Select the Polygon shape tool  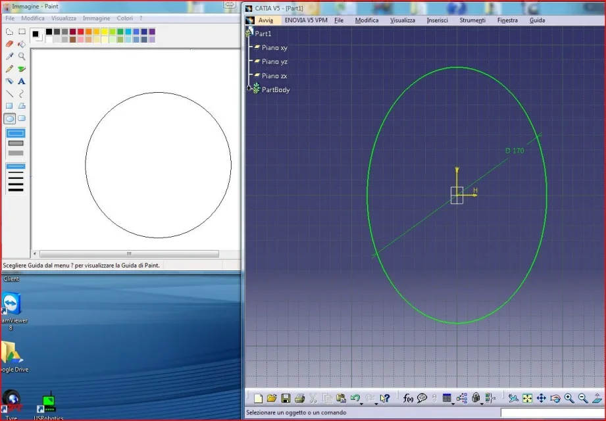tap(22, 106)
